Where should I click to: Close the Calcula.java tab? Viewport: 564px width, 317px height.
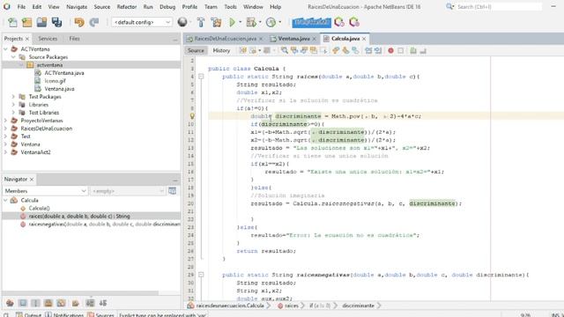pyautogui.click(x=364, y=39)
